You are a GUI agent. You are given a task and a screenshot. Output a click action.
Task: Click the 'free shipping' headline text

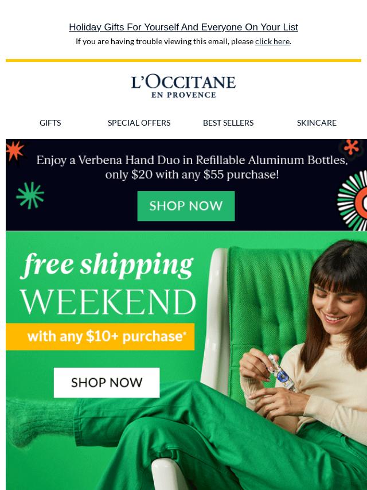[107, 266]
